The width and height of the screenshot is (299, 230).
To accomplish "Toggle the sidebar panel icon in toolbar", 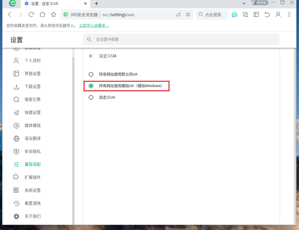I will [256, 15].
